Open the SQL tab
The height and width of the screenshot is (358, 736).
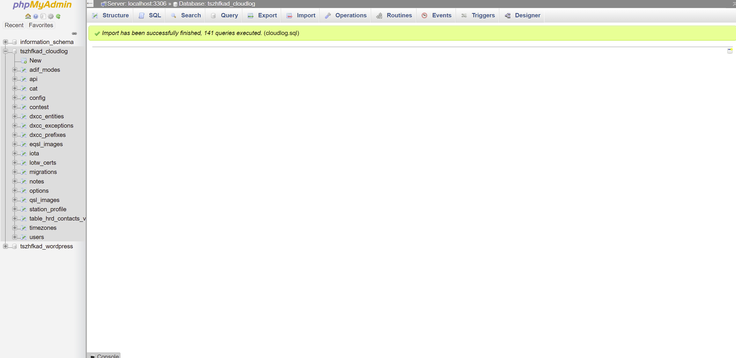coord(149,15)
